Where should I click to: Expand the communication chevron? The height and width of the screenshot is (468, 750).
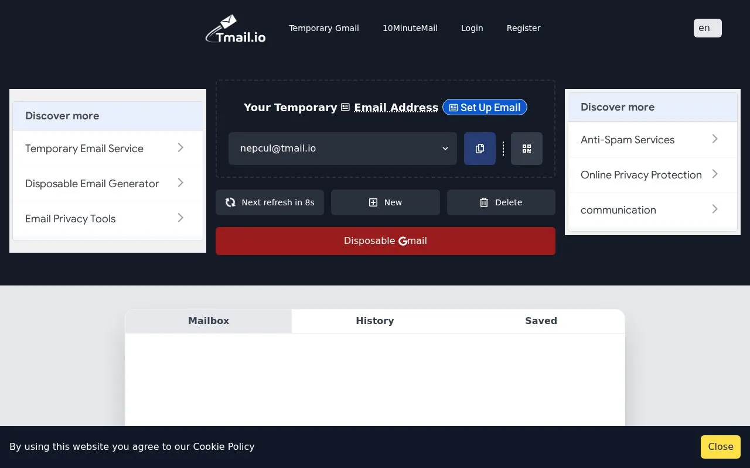tap(715, 209)
